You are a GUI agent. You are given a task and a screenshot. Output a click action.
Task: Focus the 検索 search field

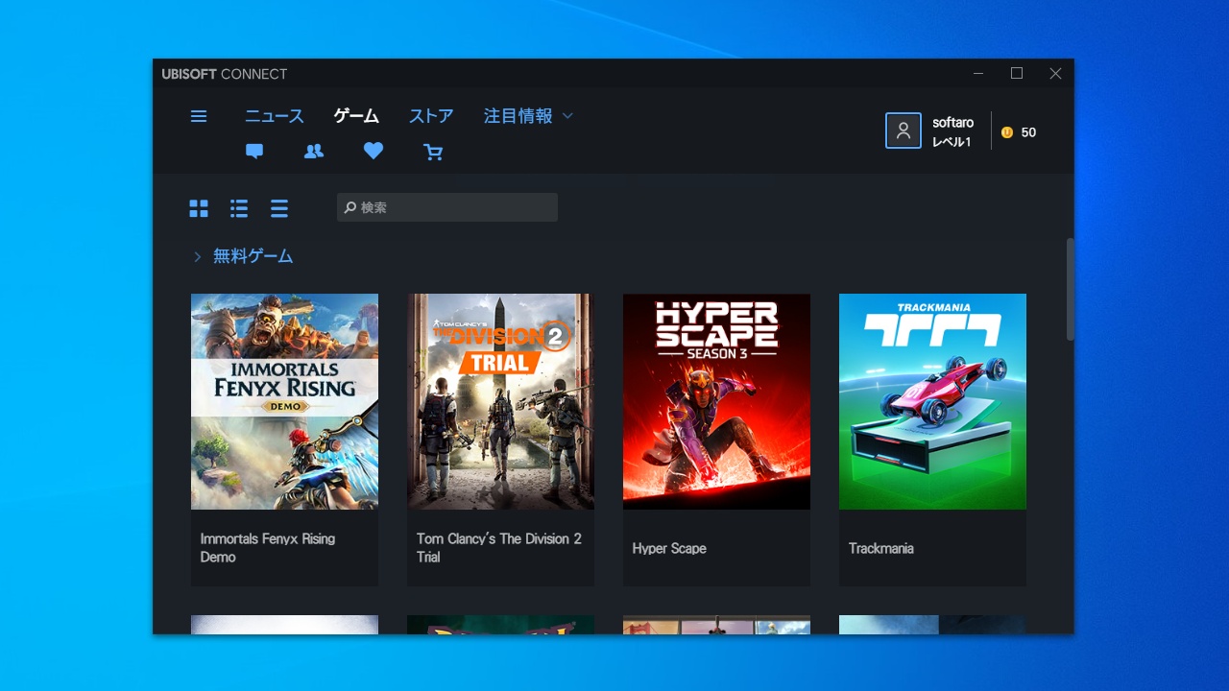(446, 207)
